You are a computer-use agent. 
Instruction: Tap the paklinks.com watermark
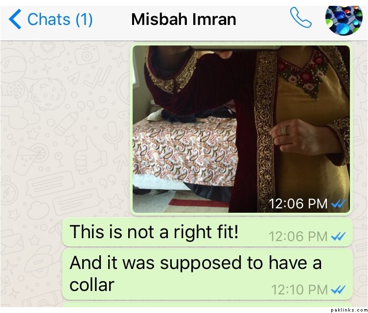349,310
